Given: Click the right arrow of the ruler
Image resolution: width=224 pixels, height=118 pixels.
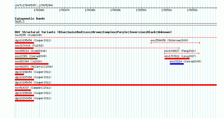Looking at the screenshot, I should click(216, 8).
